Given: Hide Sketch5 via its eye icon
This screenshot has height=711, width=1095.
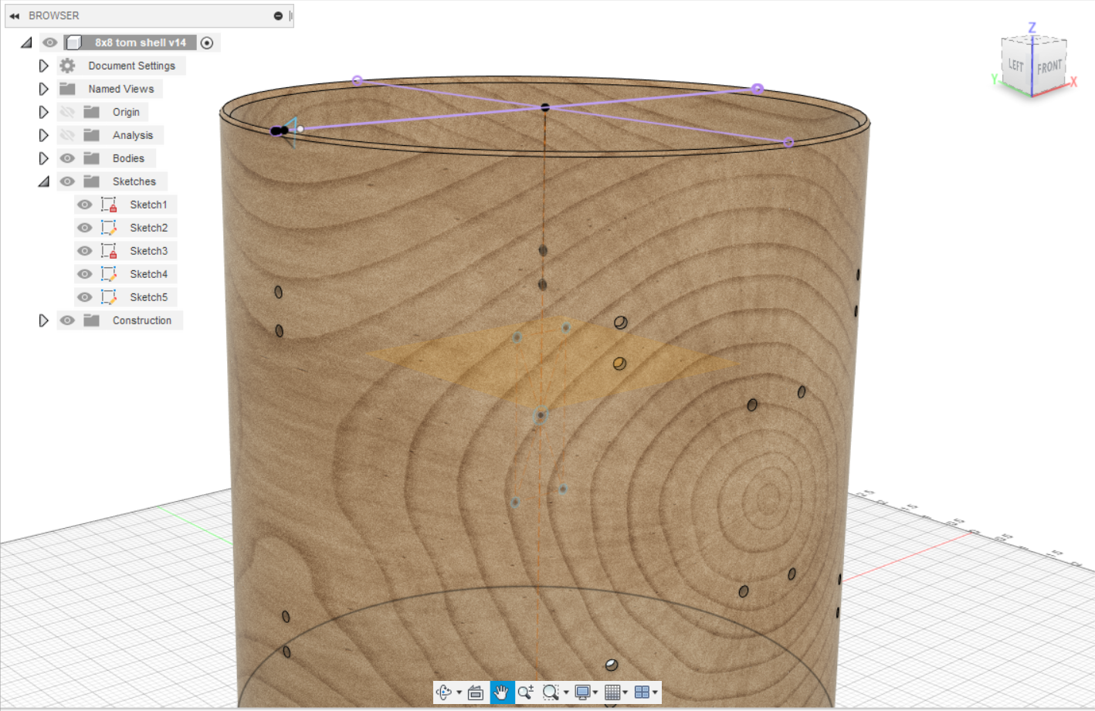Looking at the screenshot, I should tap(85, 297).
